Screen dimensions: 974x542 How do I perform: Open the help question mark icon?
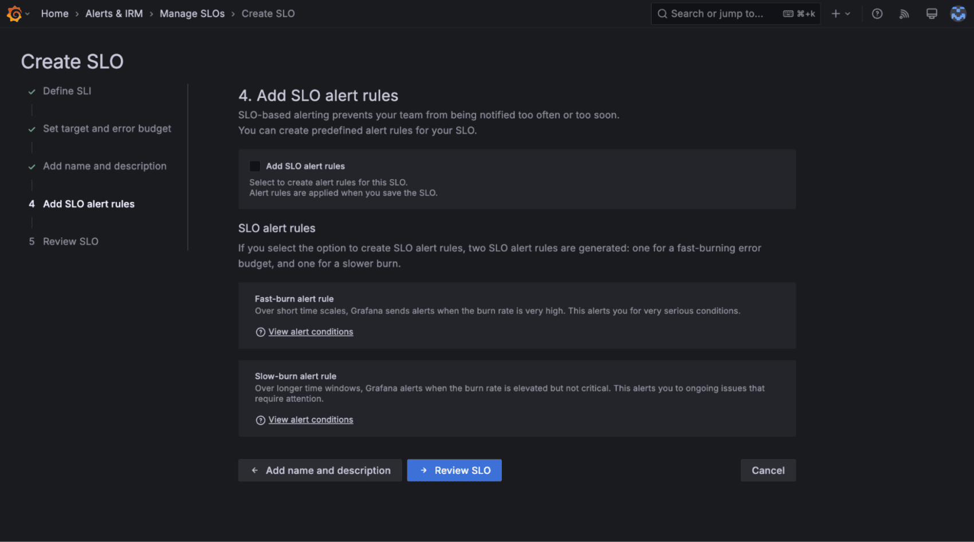coord(877,14)
